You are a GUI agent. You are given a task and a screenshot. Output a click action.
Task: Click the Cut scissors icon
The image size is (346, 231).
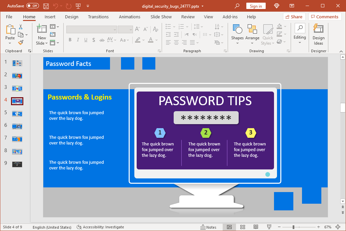21,27
